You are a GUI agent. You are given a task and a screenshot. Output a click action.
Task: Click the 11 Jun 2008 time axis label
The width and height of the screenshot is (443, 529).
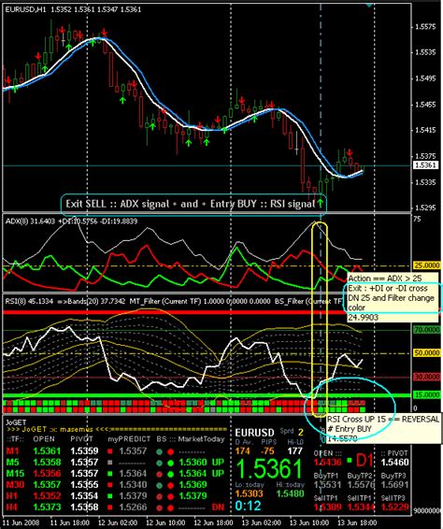pyautogui.click(x=21, y=522)
